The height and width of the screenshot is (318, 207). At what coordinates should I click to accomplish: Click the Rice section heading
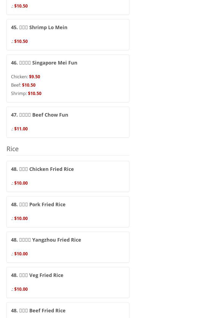click(12, 149)
